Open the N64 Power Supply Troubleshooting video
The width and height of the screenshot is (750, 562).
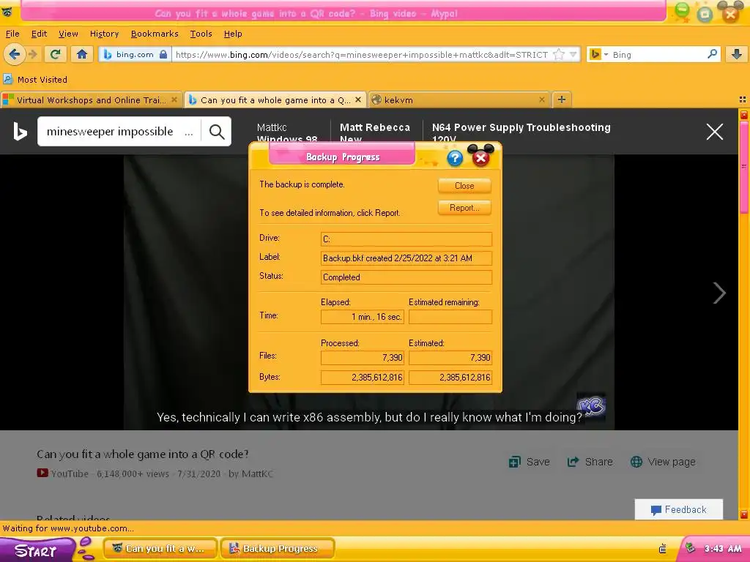point(521,132)
